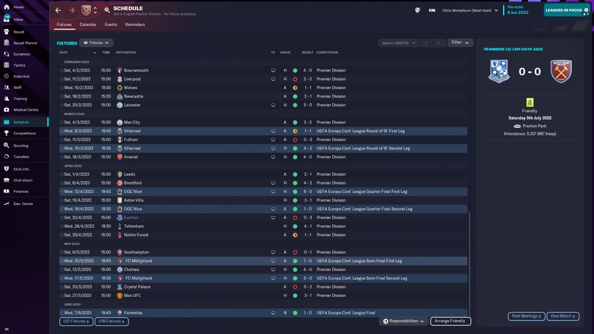Open the Chris Winterburn manager dropdown
The image size is (594, 334).
[x=470, y=10]
